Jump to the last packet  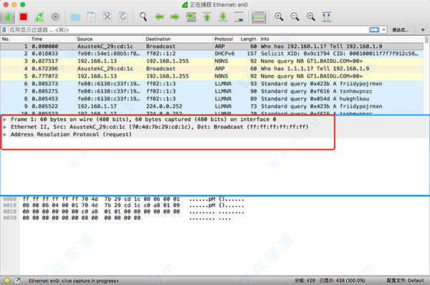[223, 17]
